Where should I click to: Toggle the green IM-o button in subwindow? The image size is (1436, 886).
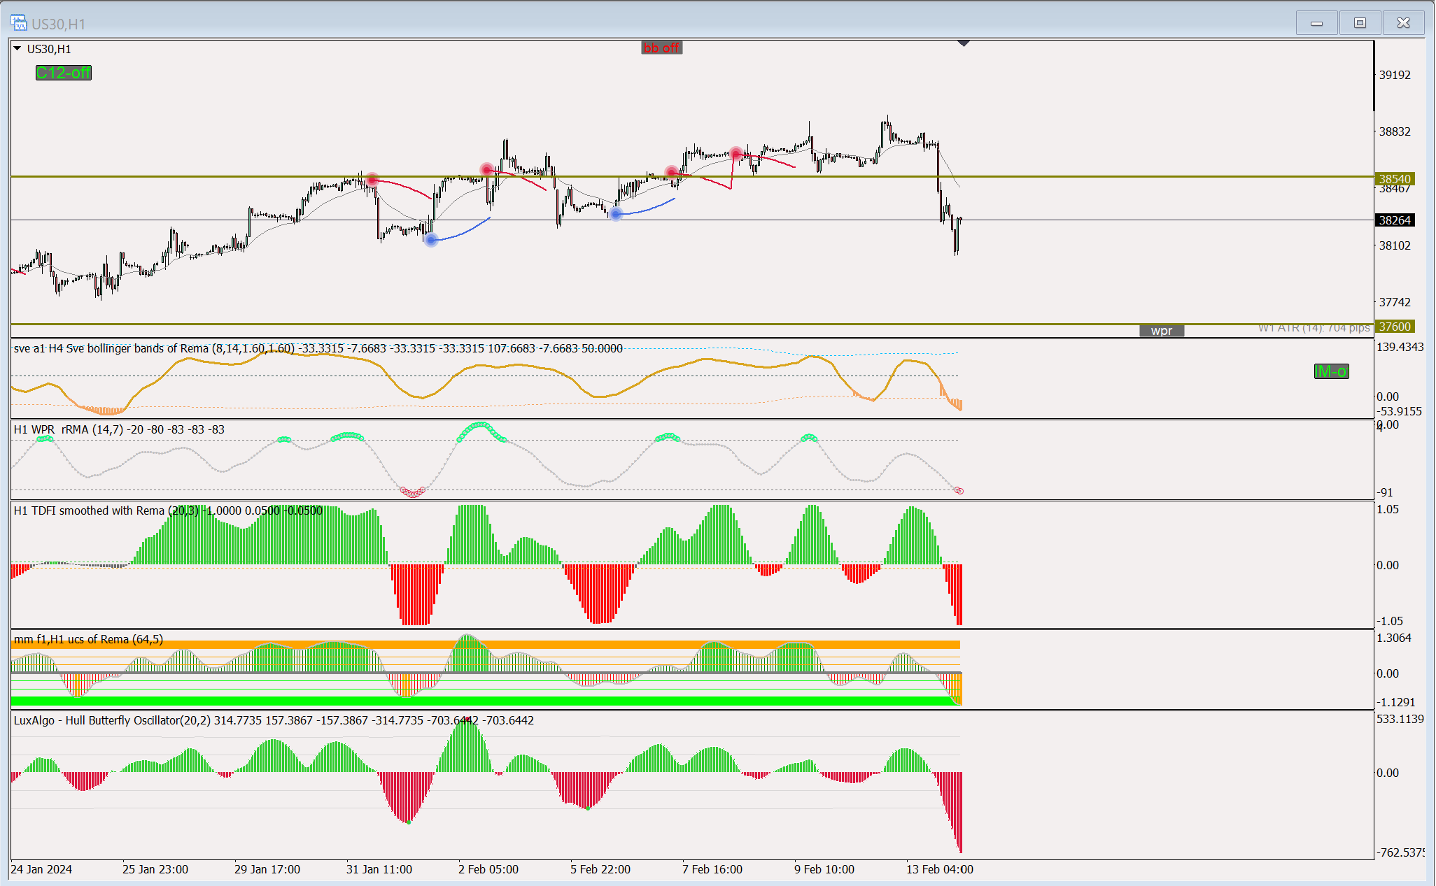coord(1331,371)
